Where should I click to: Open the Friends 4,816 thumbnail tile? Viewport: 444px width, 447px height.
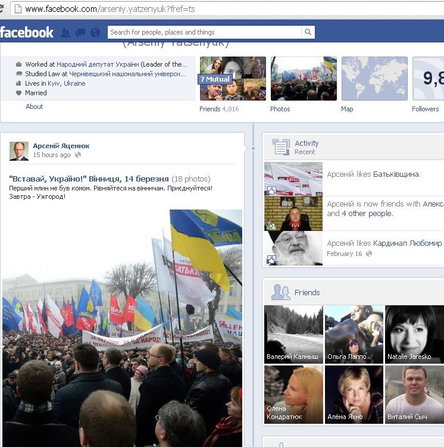pos(233,79)
